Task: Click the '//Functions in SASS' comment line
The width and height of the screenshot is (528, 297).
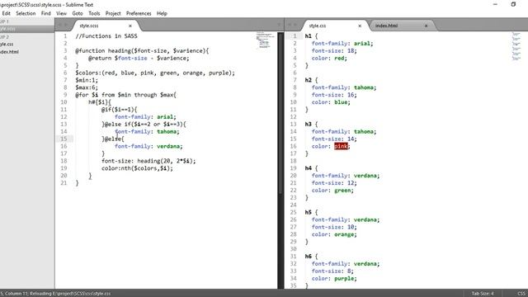Action: click(106, 36)
